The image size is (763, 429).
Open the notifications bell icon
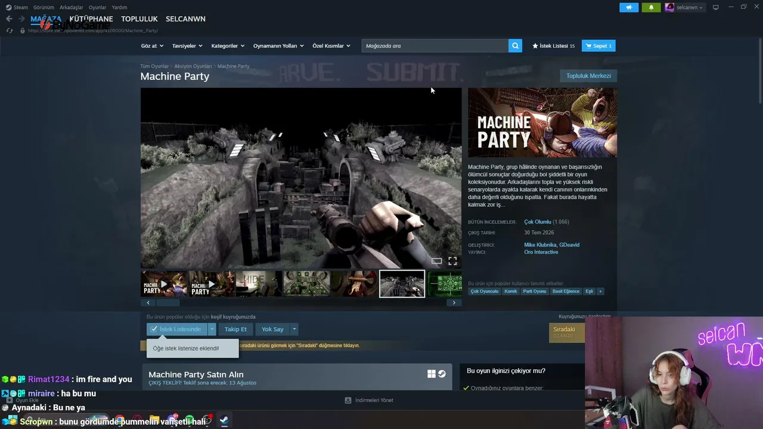pos(651,7)
